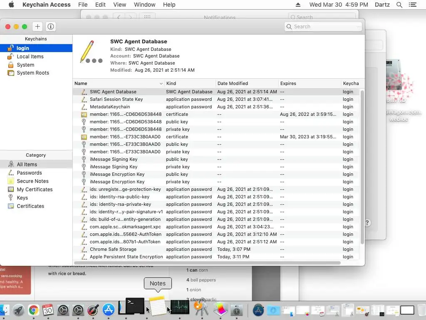This screenshot has height=320, width=426.
Task: Choose the All Items category
Action: [x=36, y=164]
